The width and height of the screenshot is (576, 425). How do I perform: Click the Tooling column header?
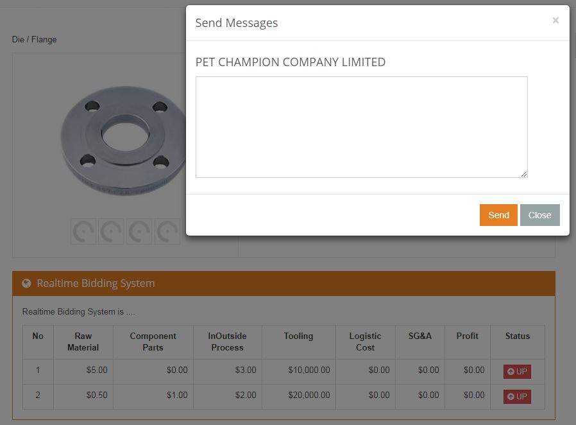click(x=298, y=336)
